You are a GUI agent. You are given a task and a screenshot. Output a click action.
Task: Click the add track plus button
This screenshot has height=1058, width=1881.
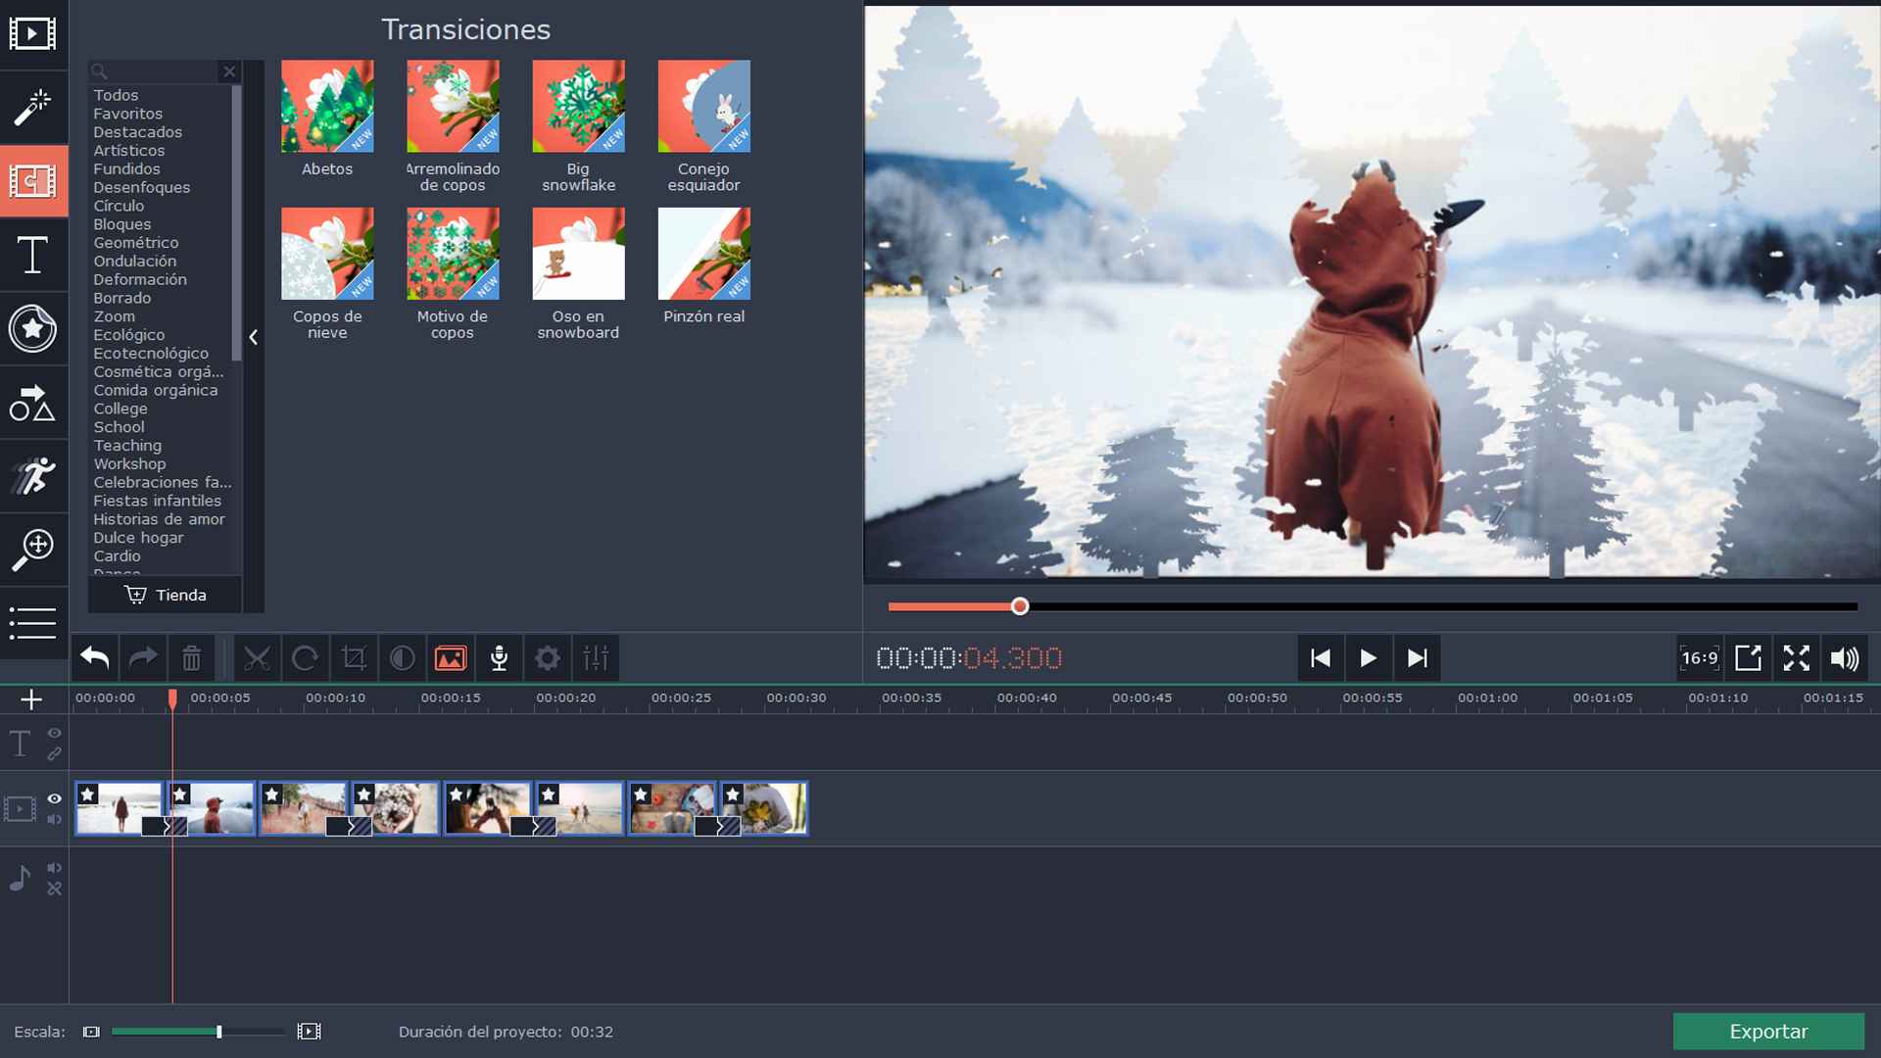(31, 699)
